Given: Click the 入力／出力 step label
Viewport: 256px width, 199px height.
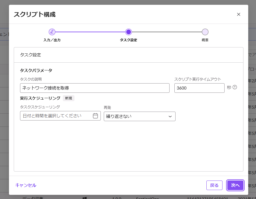Looking at the screenshot, I should click(52, 40).
